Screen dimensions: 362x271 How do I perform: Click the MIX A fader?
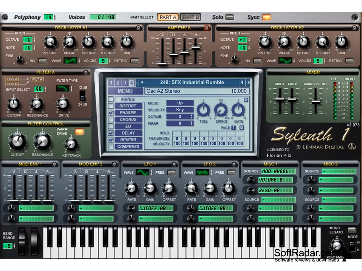[x=280, y=99]
